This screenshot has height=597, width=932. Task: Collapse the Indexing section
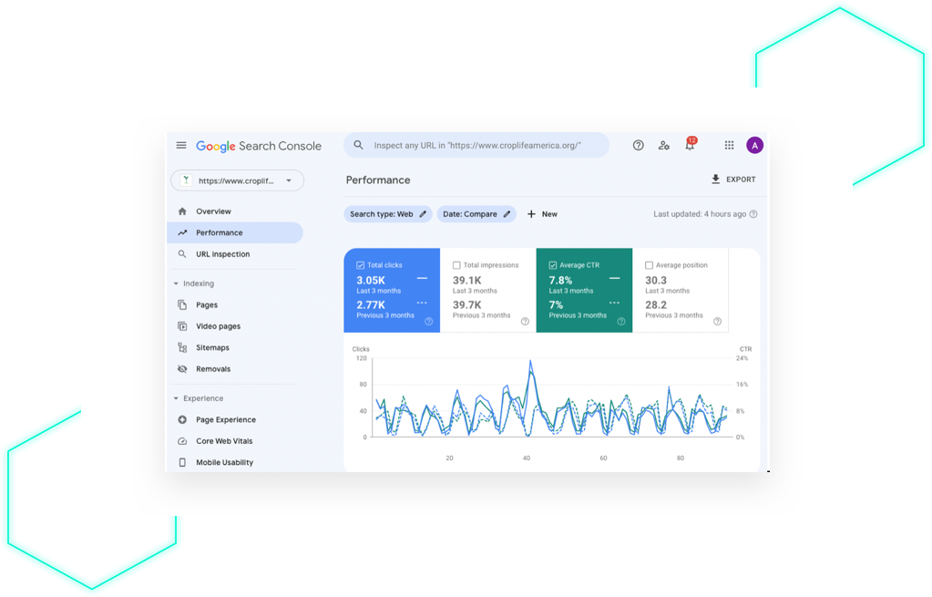[176, 283]
